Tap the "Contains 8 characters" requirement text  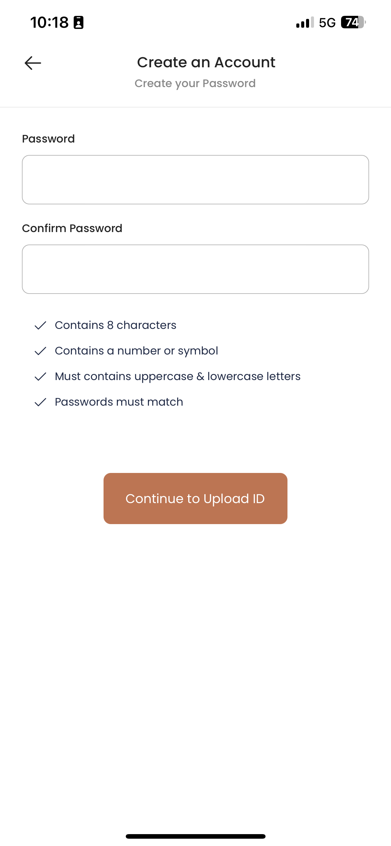(x=115, y=325)
